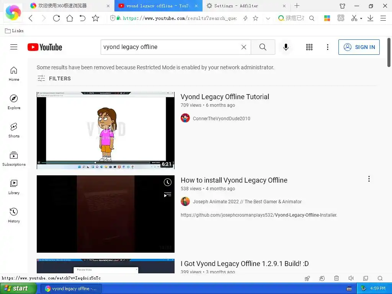Expand the screenshot tool dropdown arrow

361,18
